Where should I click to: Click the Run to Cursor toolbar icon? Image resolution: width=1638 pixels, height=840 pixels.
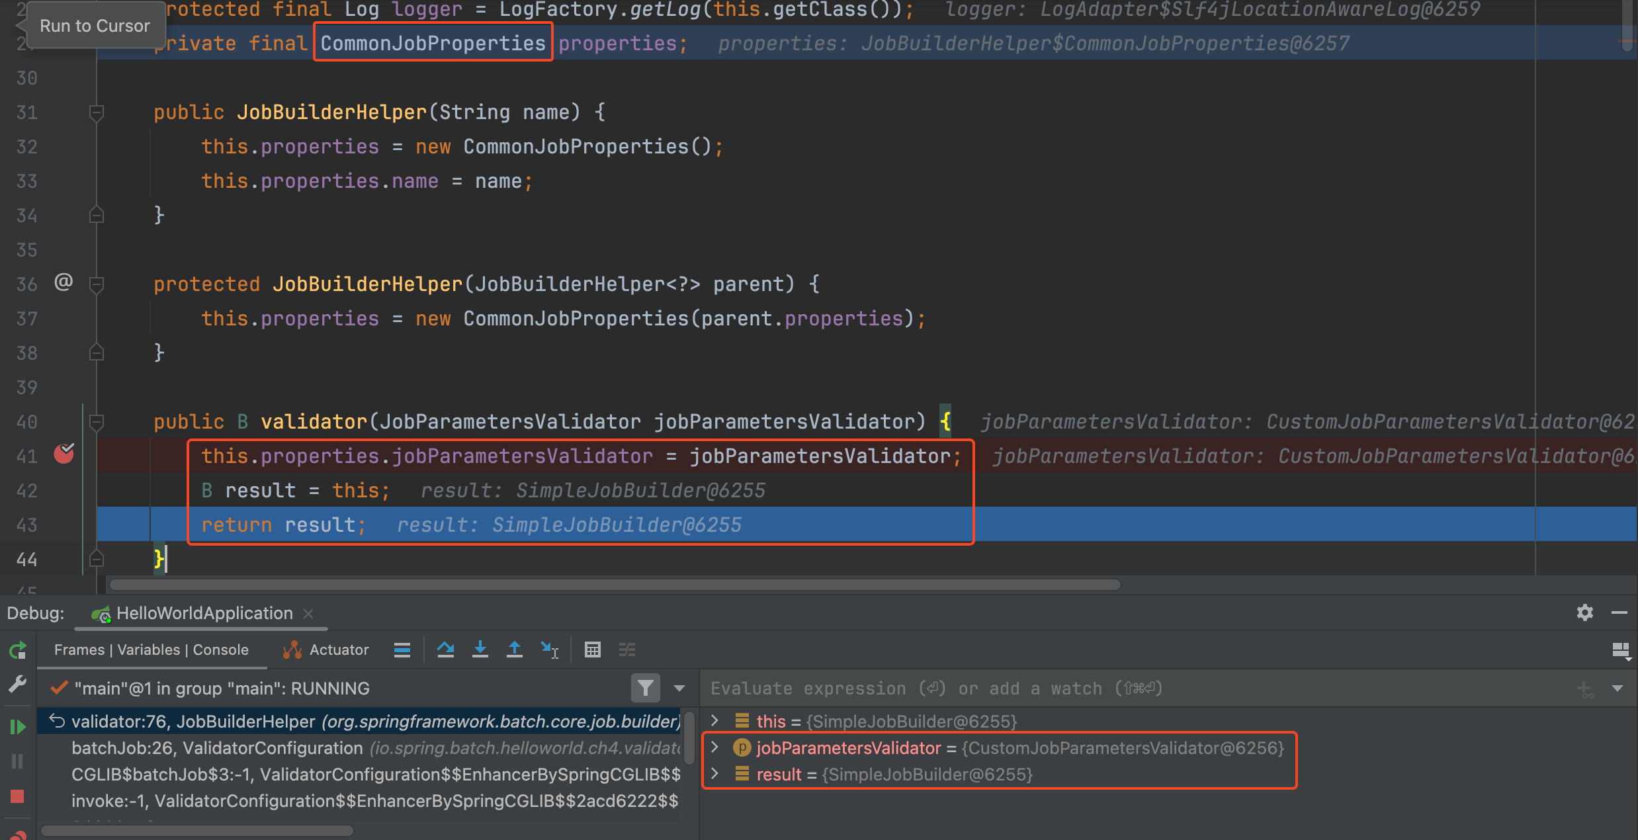pos(549,650)
